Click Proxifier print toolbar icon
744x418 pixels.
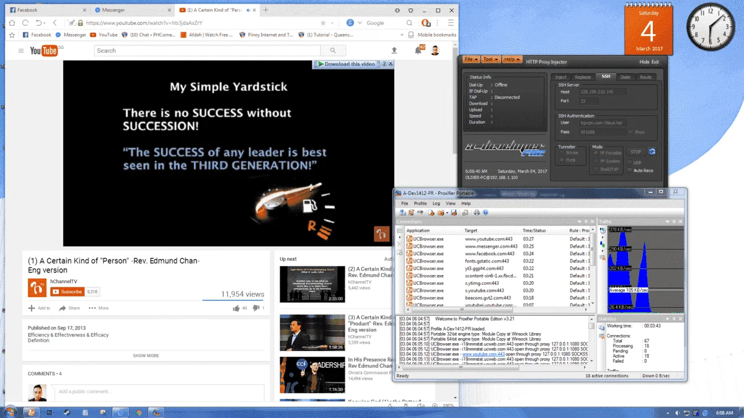coord(476,212)
